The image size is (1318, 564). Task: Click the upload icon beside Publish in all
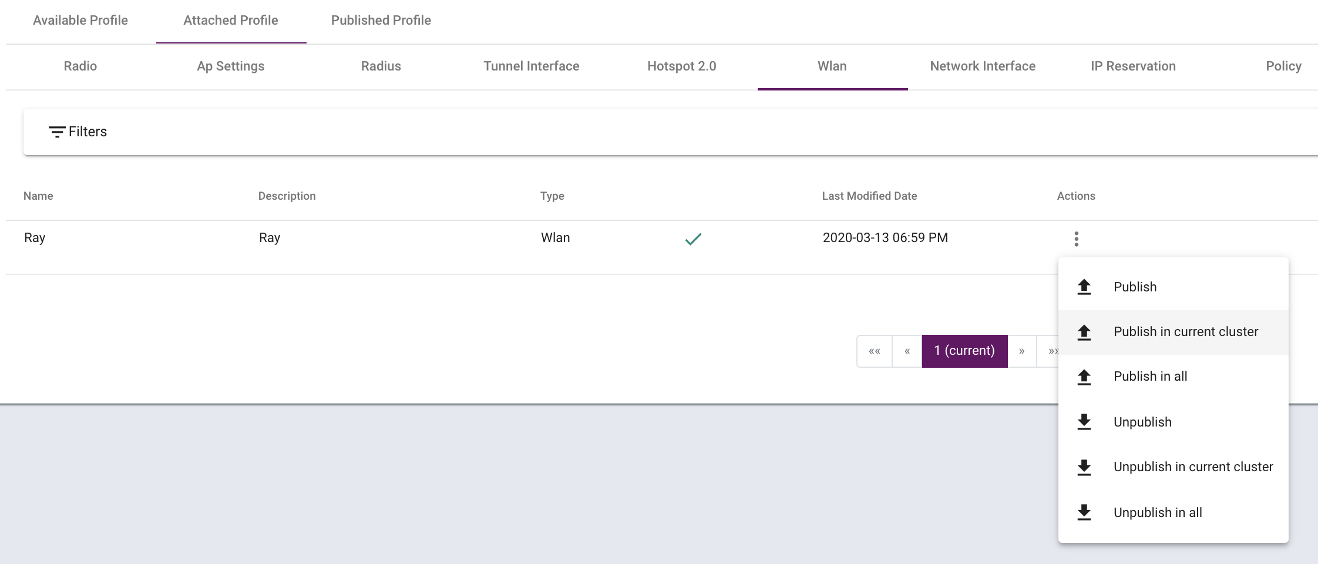(1084, 377)
